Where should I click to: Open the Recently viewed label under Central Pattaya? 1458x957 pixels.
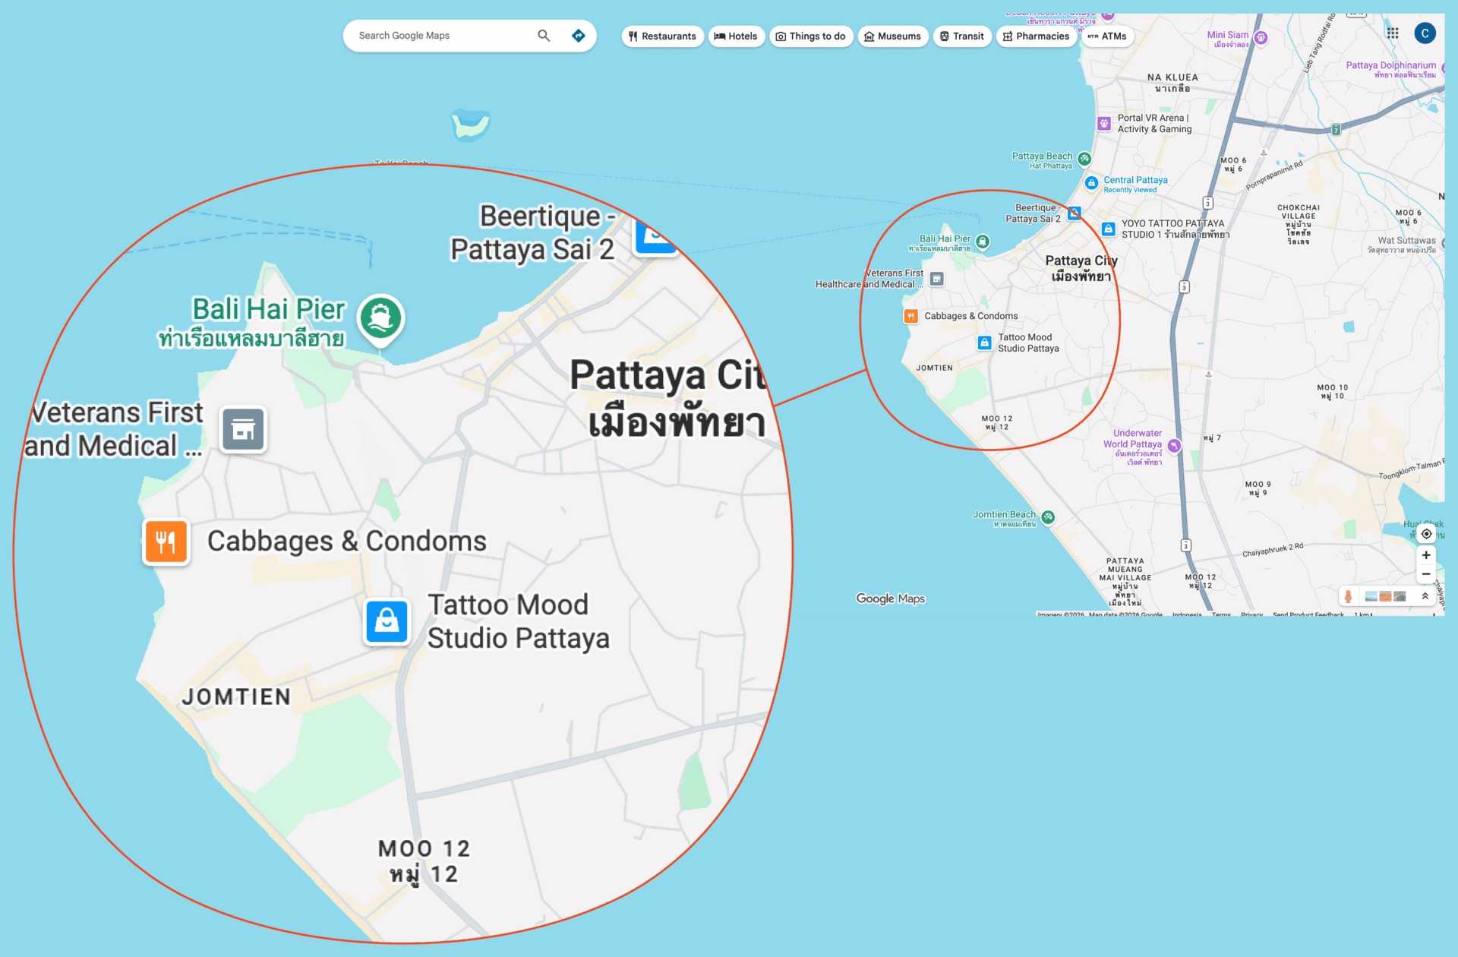coord(1130,190)
